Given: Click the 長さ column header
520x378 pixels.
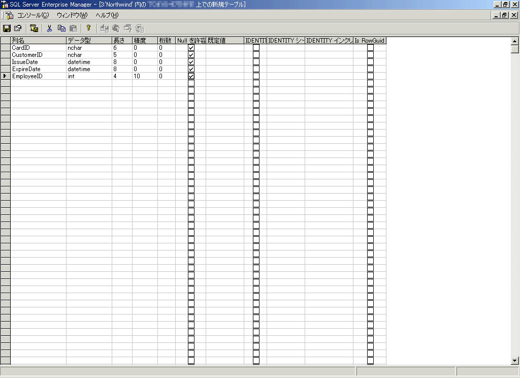Looking at the screenshot, I should click(122, 41).
